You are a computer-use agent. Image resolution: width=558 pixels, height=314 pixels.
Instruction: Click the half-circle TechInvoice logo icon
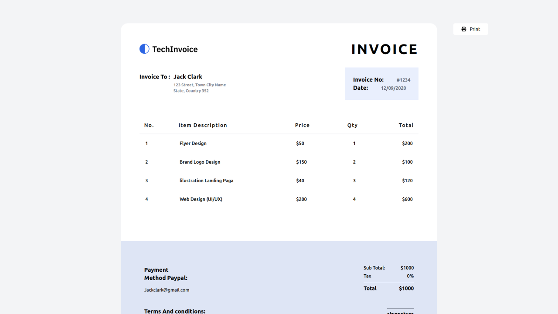point(144,49)
